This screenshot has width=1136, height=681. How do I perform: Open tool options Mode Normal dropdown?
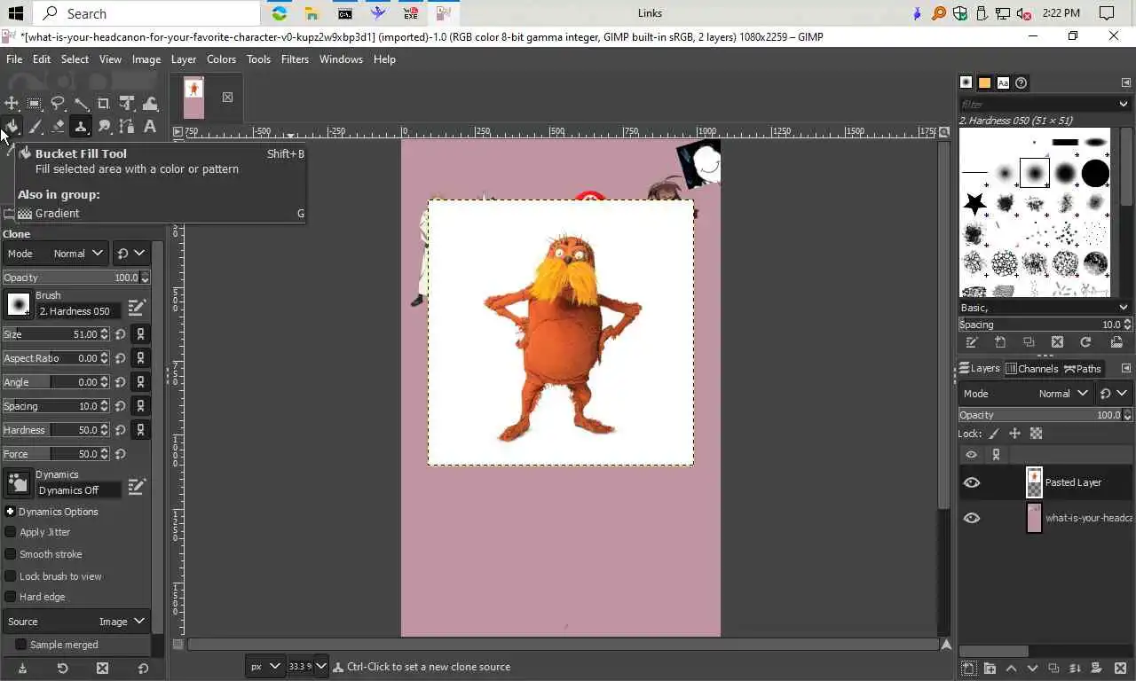pyautogui.click(x=55, y=254)
